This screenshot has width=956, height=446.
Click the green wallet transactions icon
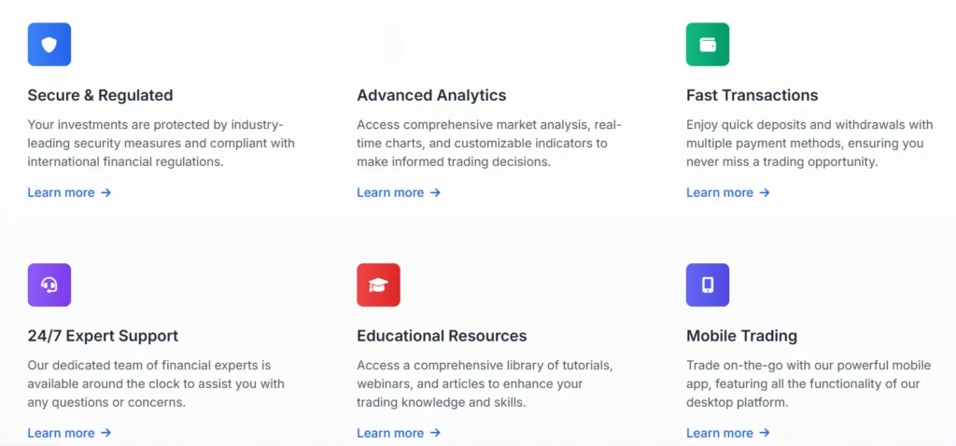(x=708, y=45)
